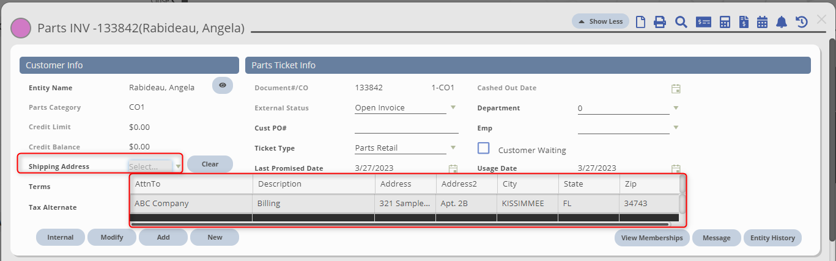Click the Ticket Type Parts Retail field
The height and width of the screenshot is (261, 836).
click(x=401, y=148)
